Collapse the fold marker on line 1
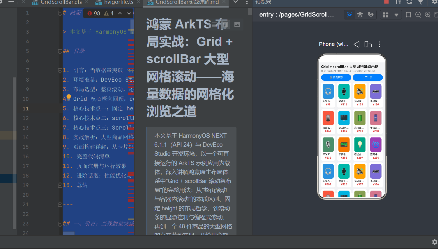The height and width of the screenshot is (249, 438). coord(60,13)
